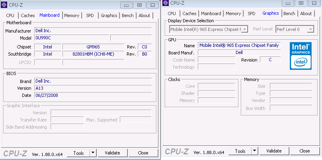Click Close button in left window
This screenshot has width=322, height=160.
click(x=143, y=153)
